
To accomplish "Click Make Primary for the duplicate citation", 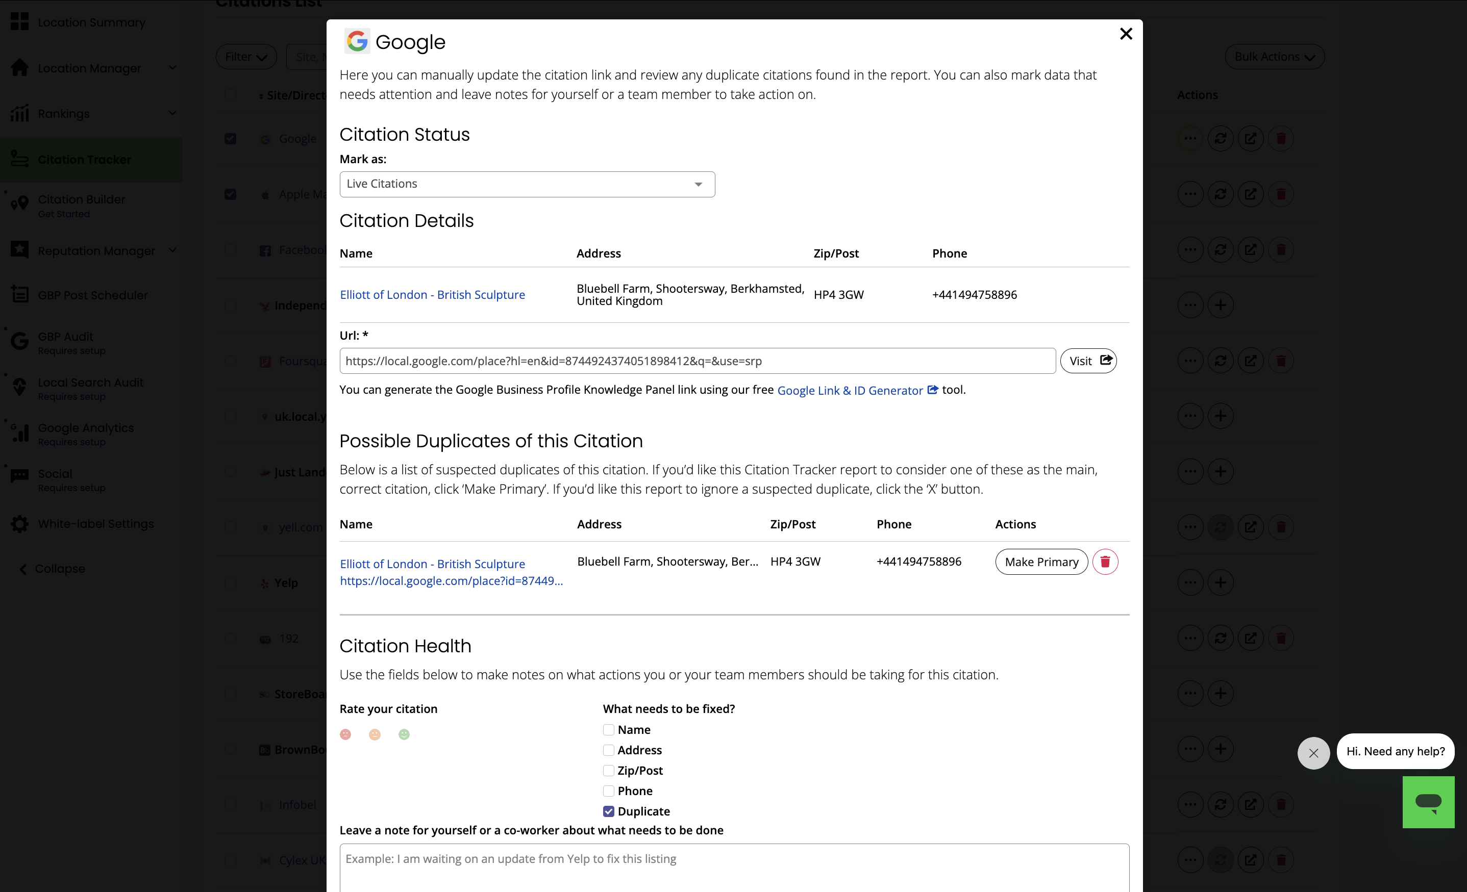I will click(1041, 562).
